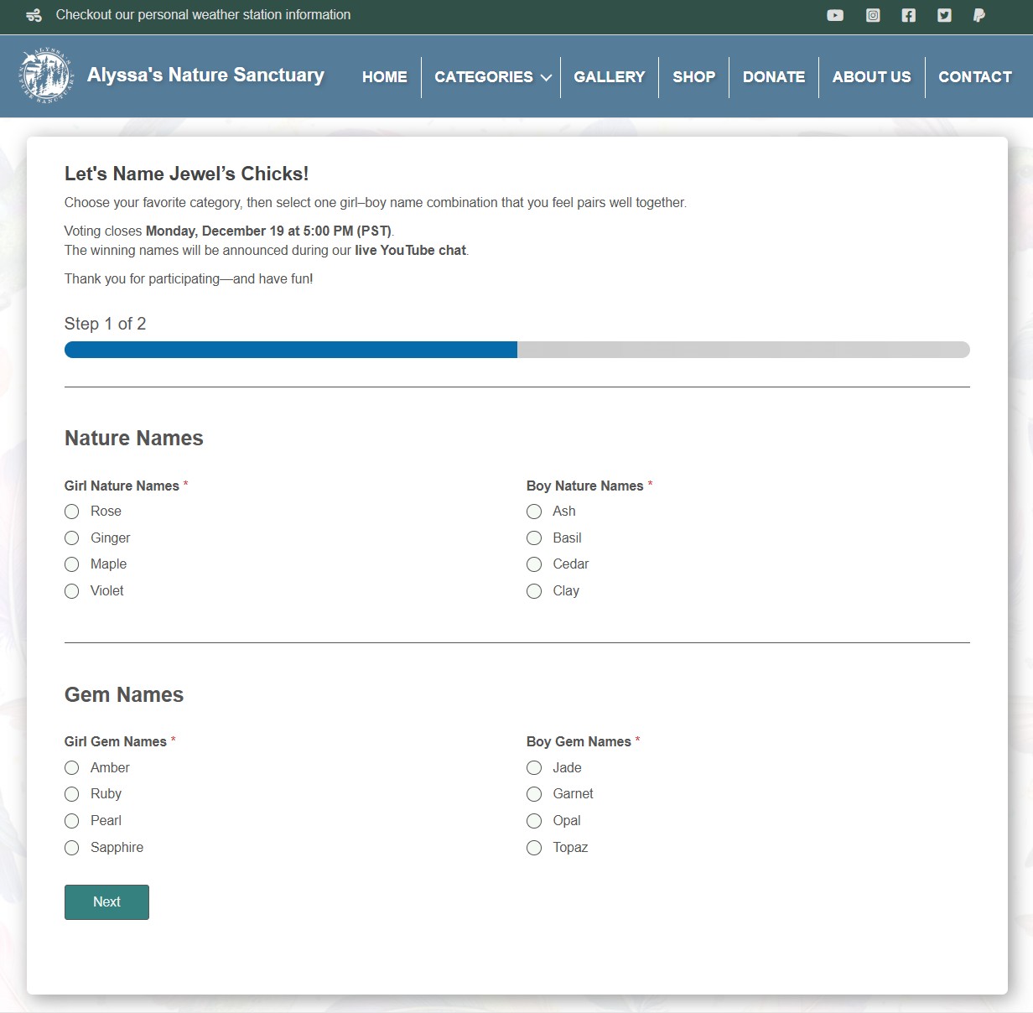The width and height of the screenshot is (1033, 1013).
Task: Open the Contact page
Action: coord(974,77)
